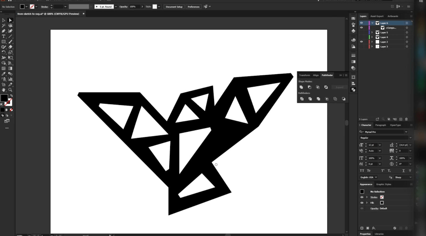Viewport: 426px width, 236px height.
Task: Choose the Hand tool
Action: 3,90
